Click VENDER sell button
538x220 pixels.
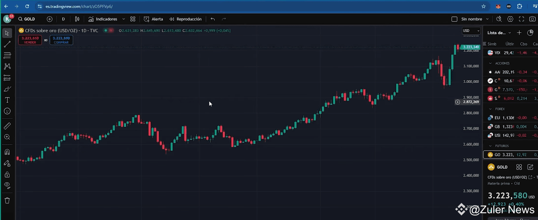(x=30, y=40)
